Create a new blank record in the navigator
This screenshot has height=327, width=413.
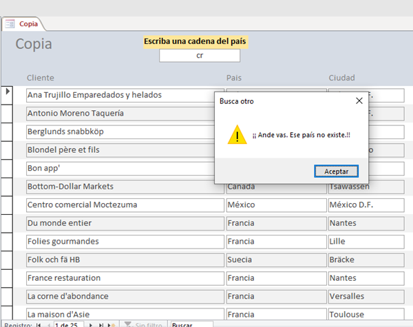(x=112, y=325)
